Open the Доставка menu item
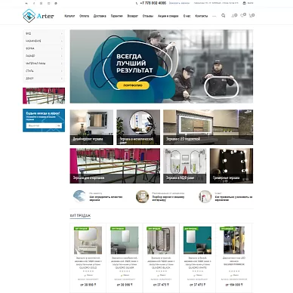This screenshot has width=293, height=293. click(100, 16)
